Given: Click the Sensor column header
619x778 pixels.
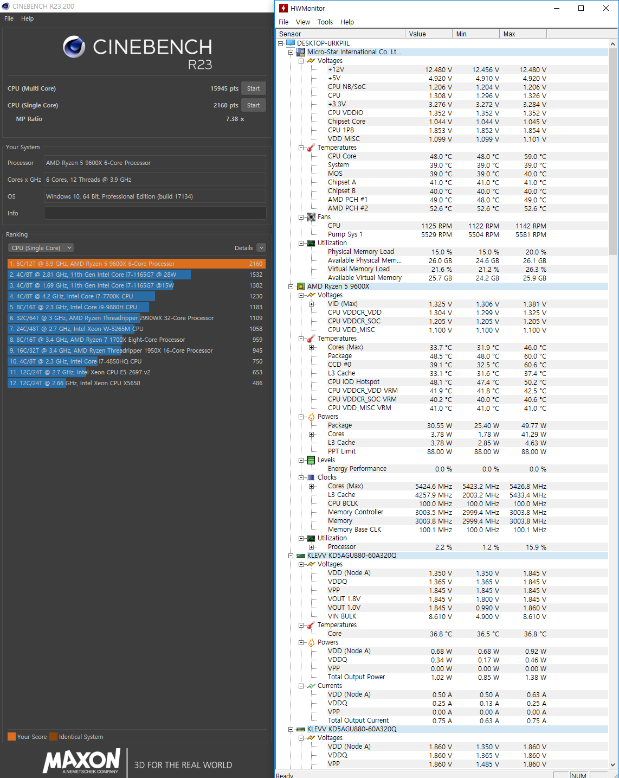Looking at the screenshot, I should pos(340,34).
